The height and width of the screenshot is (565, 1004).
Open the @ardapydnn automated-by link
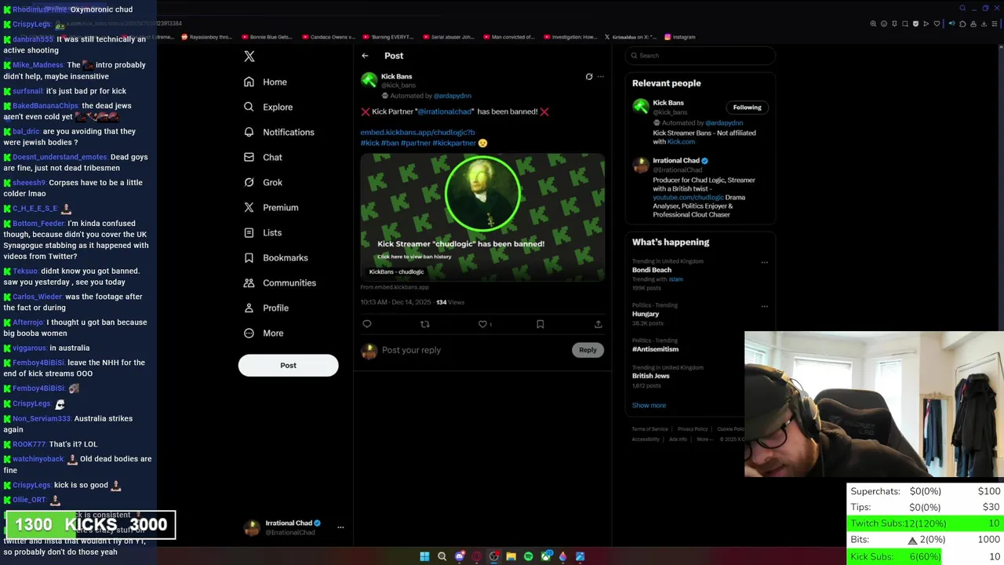(453, 96)
